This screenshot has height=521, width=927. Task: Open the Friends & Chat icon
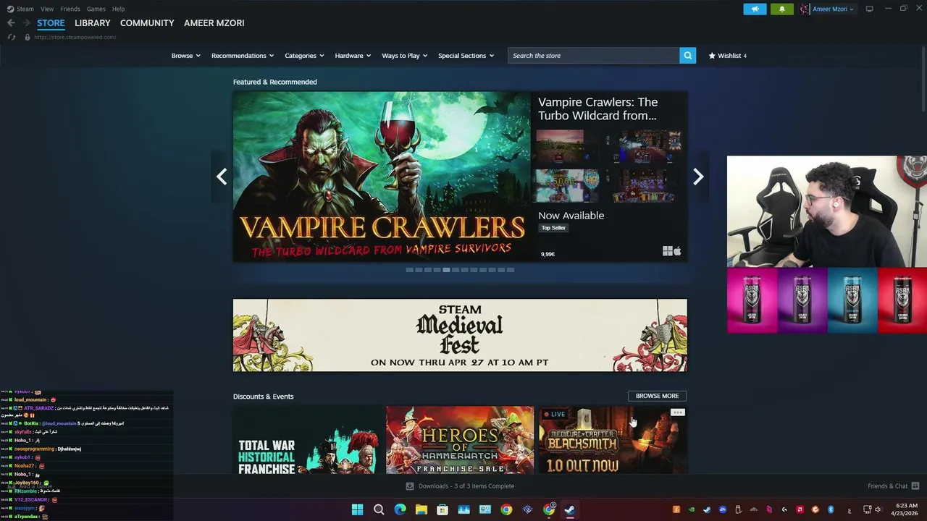click(x=915, y=486)
